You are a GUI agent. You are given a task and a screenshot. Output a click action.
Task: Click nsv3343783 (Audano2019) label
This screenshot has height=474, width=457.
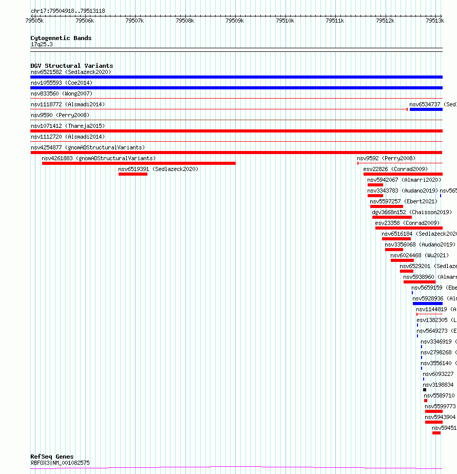pos(403,191)
